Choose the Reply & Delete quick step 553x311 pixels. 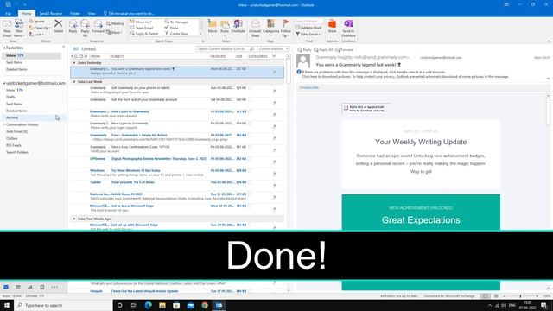pyautogui.click(x=144, y=34)
